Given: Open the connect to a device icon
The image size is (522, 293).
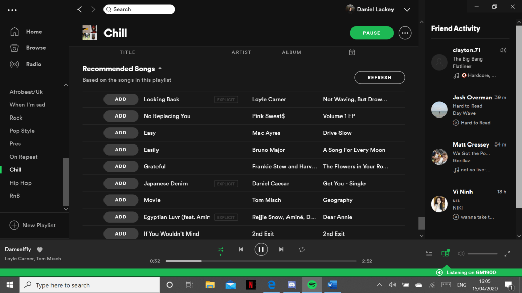Looking at the screenshot, I should pyautogui.click(x=445, y=253).
